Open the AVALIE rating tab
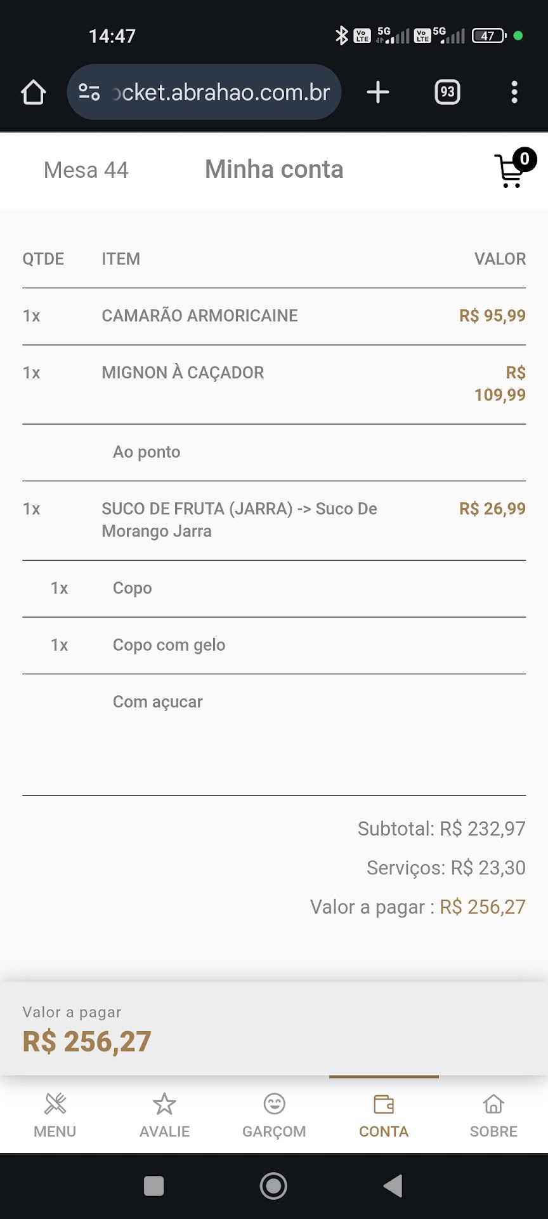The height and width of the screenshot is (1219, 548). pyautogui.click(x=164, y=1115)
